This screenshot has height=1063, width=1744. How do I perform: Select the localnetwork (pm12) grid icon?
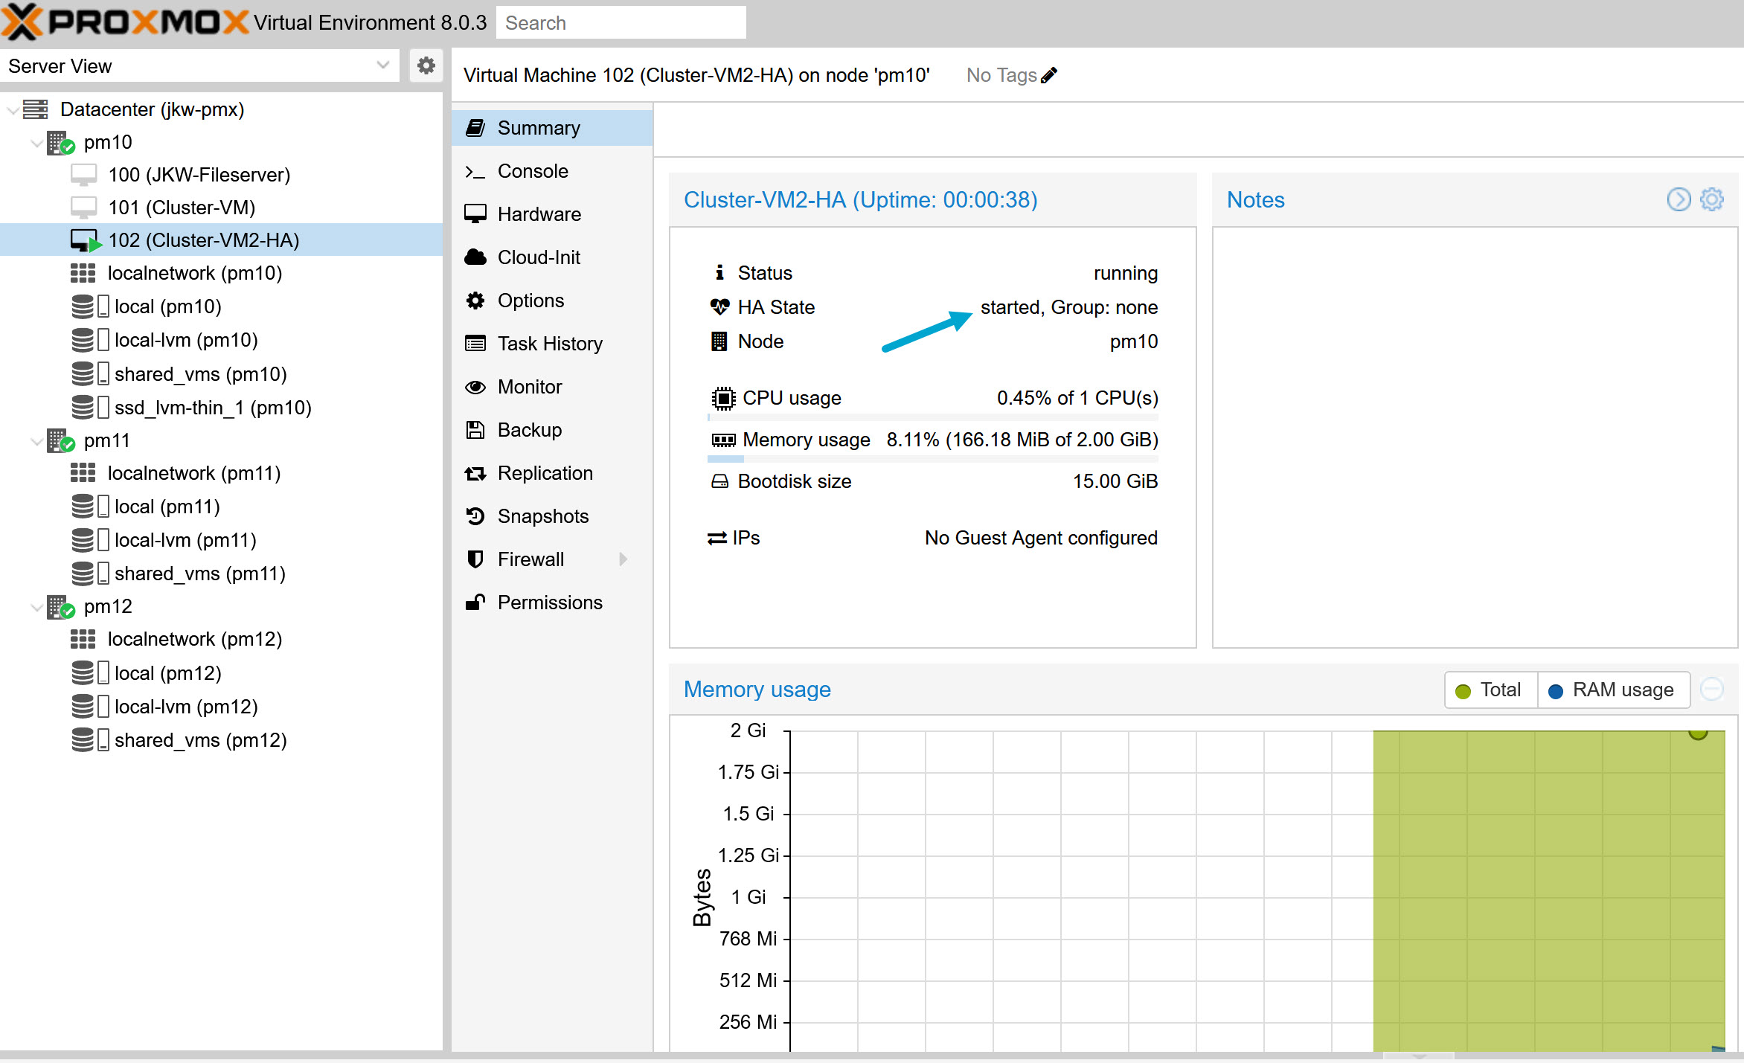(83, 639)
